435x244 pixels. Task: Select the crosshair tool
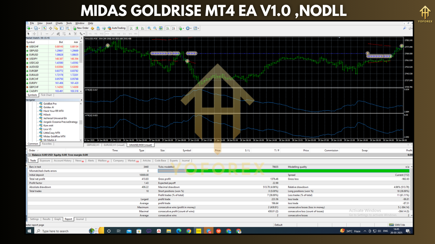(x=34, y=34)
